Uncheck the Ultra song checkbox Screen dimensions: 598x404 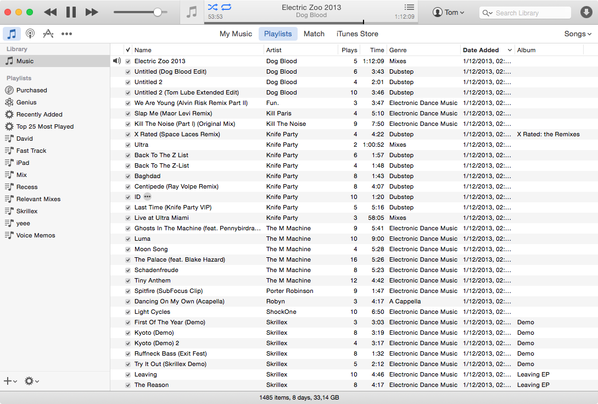click(128, 145)
